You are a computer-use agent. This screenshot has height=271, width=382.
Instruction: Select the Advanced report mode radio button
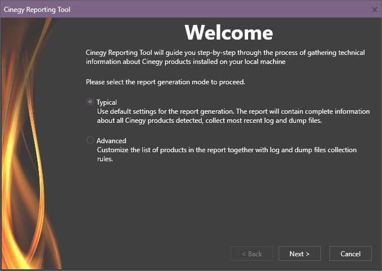90,140
